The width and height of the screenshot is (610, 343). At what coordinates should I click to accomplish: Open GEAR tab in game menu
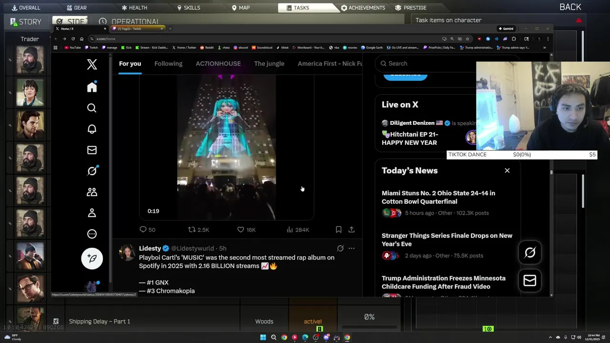(76, 8)
